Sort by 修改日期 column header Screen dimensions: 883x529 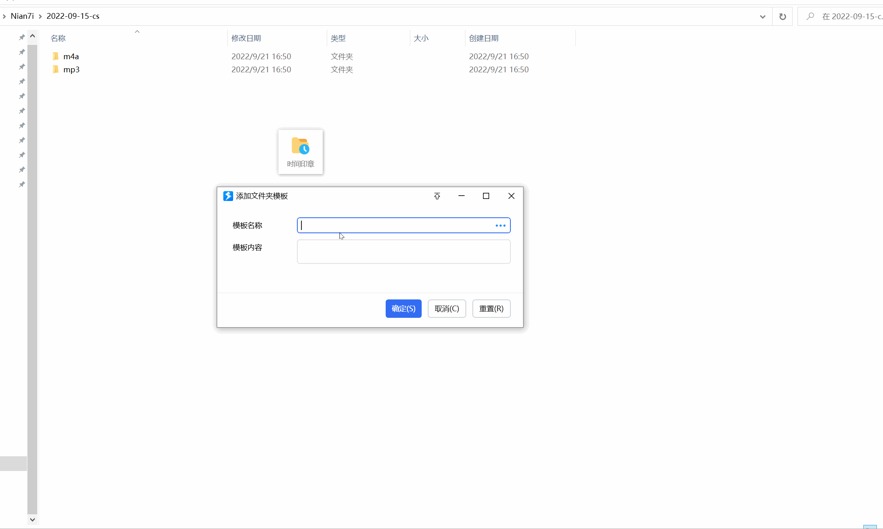tap(246, 38)
